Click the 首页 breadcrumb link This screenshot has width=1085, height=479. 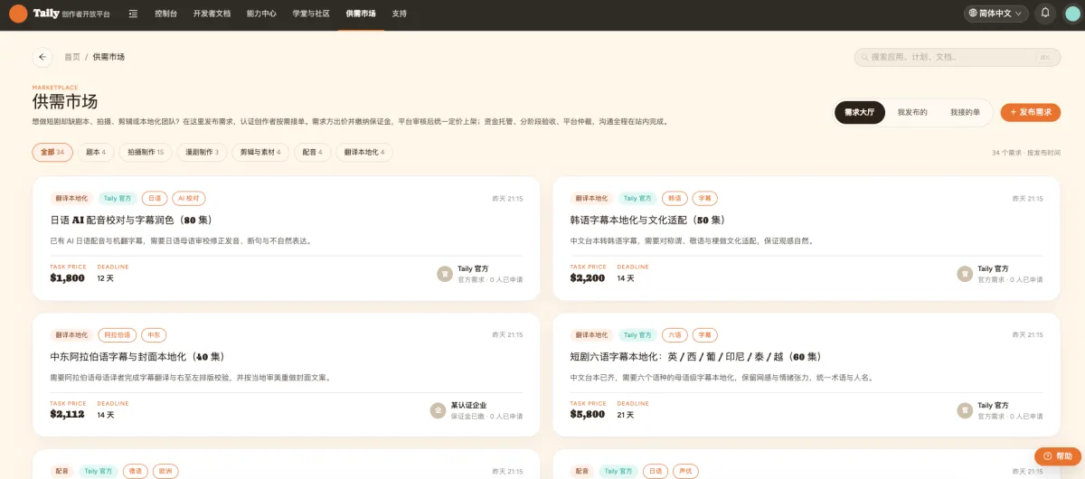[71, 57]
